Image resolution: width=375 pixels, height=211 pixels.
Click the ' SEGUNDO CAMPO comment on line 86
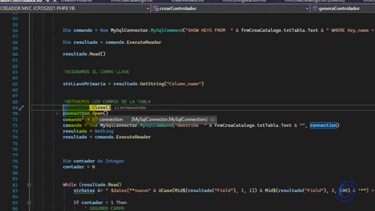(x=104, y=209)
